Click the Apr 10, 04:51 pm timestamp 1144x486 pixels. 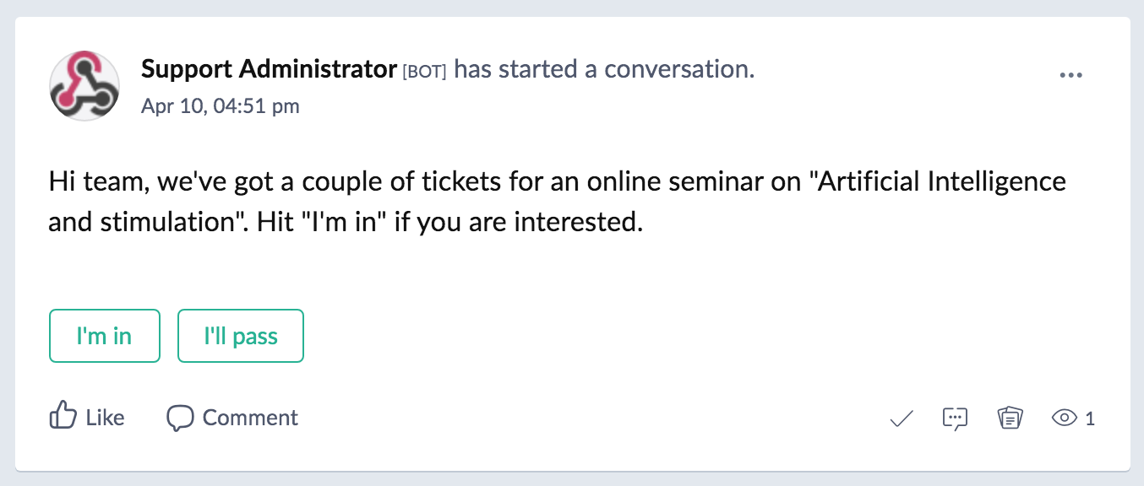tap(221, 106)
